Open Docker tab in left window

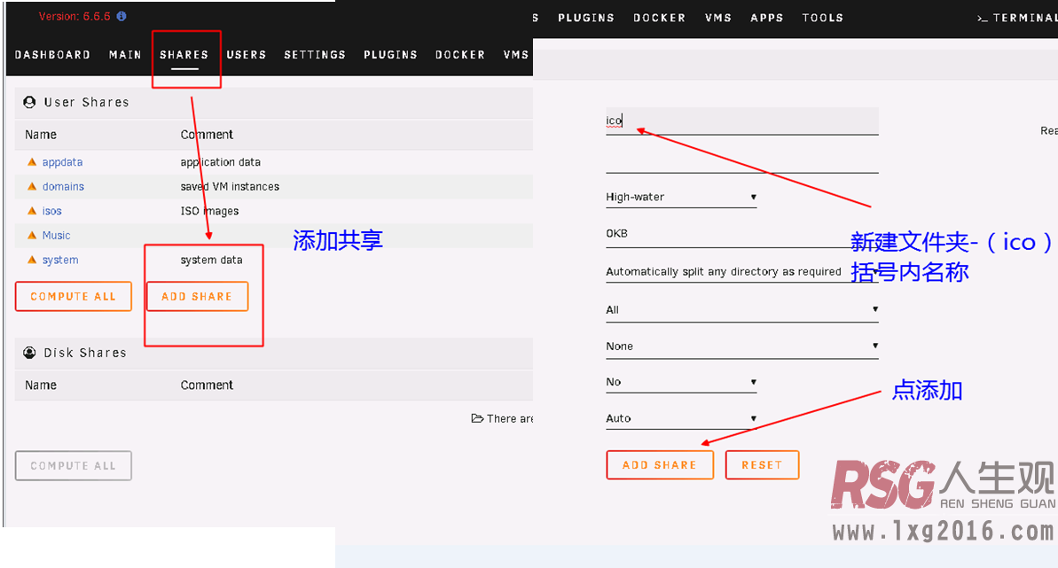pyautogui.click(x=460, y=55)
